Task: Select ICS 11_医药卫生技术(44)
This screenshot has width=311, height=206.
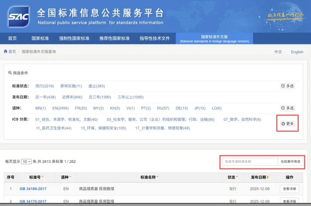Action: 53,128
